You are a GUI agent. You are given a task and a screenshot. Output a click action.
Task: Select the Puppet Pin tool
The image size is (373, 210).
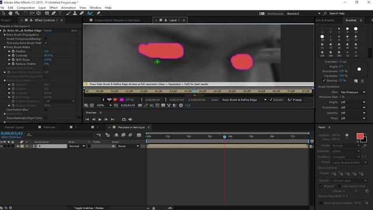tap(98, 13)
